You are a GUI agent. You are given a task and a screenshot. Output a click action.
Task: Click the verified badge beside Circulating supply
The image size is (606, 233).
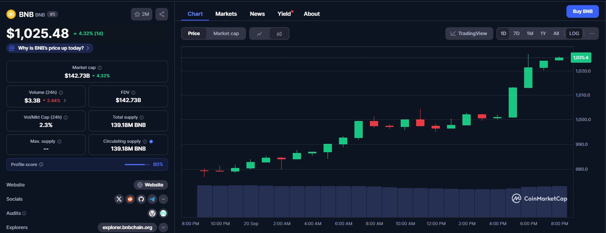click(151, 141)
